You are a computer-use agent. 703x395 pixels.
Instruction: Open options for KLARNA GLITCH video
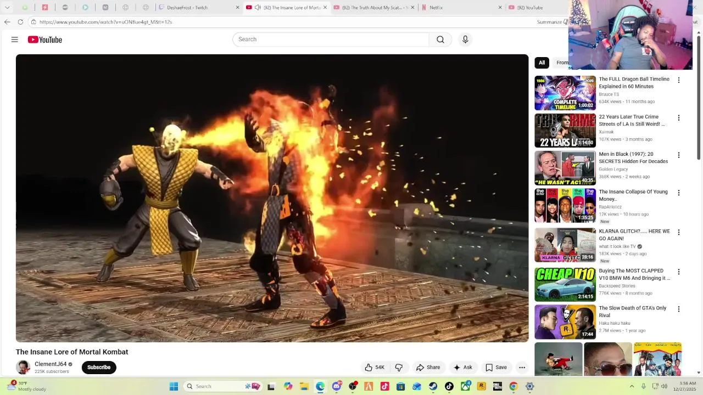tap(679, 232)
